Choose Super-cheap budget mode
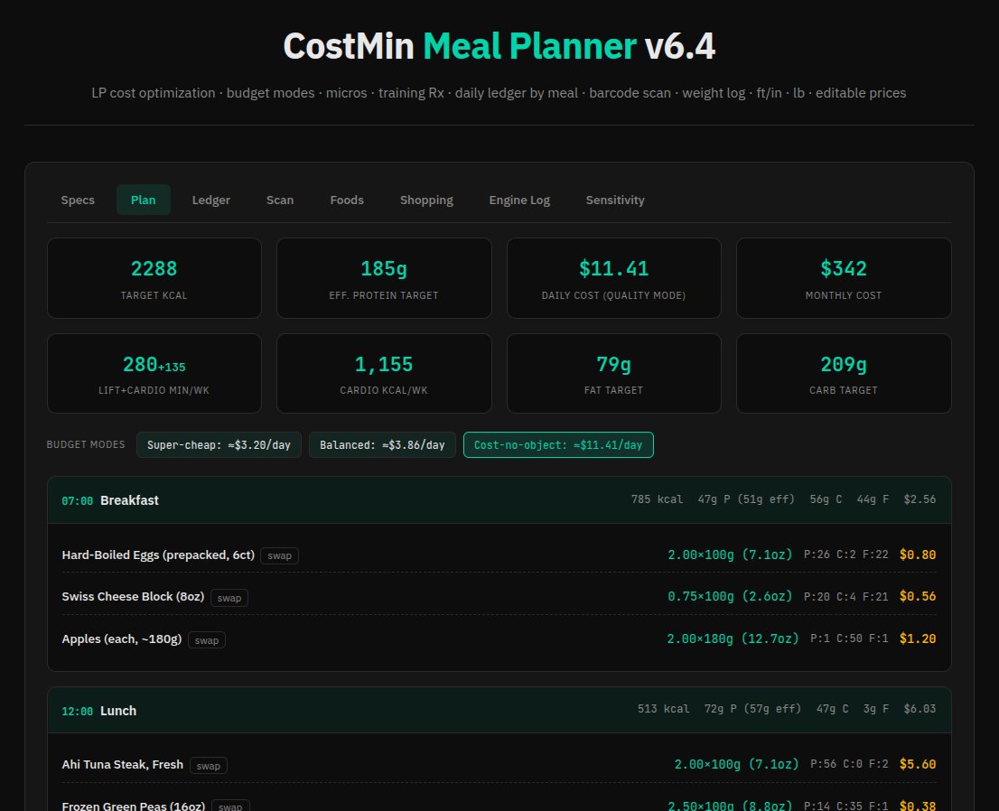The image size is (999, 811). pyautogui.click(x=219, y=444)
